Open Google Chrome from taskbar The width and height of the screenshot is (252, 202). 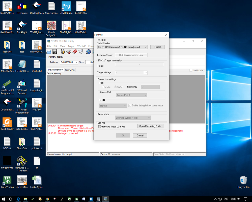click(x=47, y=199)
